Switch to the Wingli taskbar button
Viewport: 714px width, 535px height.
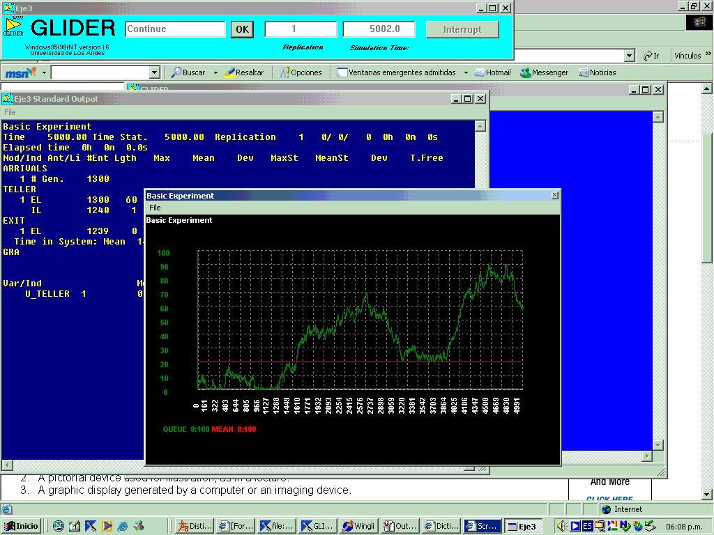[359, 526]
